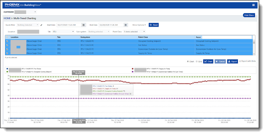Screen dimensions: 266x135
Task: Click the Start Date input field
Action: click(69, 25)
